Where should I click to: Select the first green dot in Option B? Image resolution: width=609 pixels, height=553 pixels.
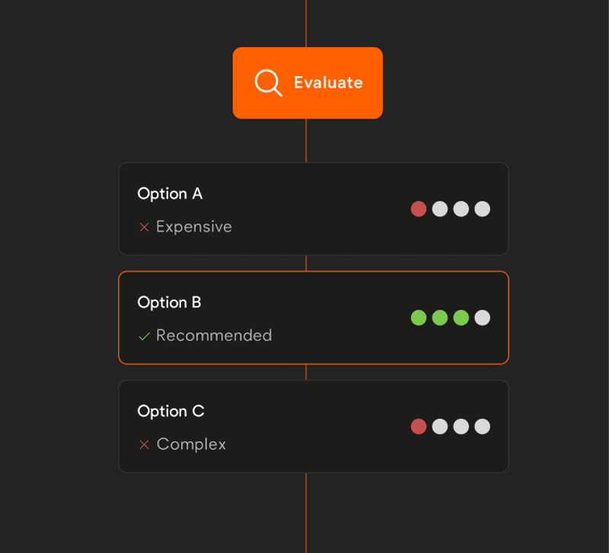click(x=419, y=317)
